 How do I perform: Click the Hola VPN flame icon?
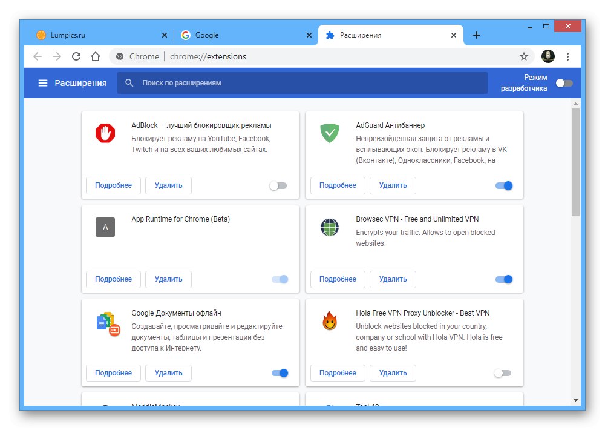330,321
